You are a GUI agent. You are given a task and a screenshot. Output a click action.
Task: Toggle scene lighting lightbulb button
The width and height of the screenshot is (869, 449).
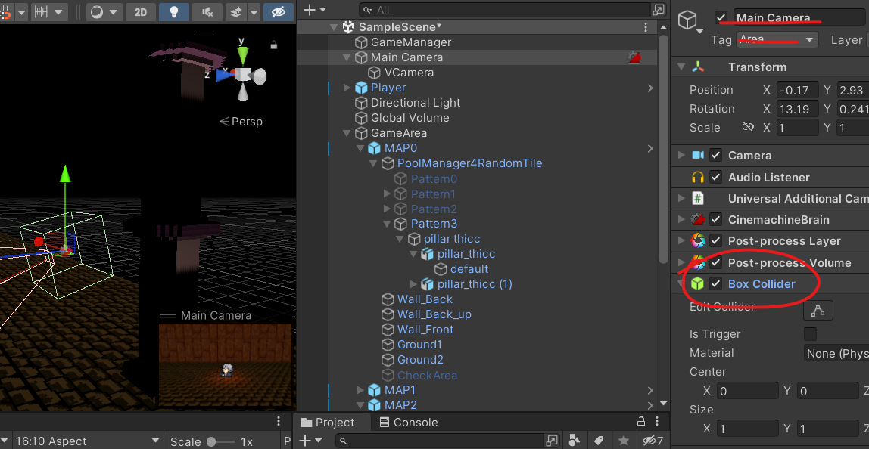tap(173, 12)
